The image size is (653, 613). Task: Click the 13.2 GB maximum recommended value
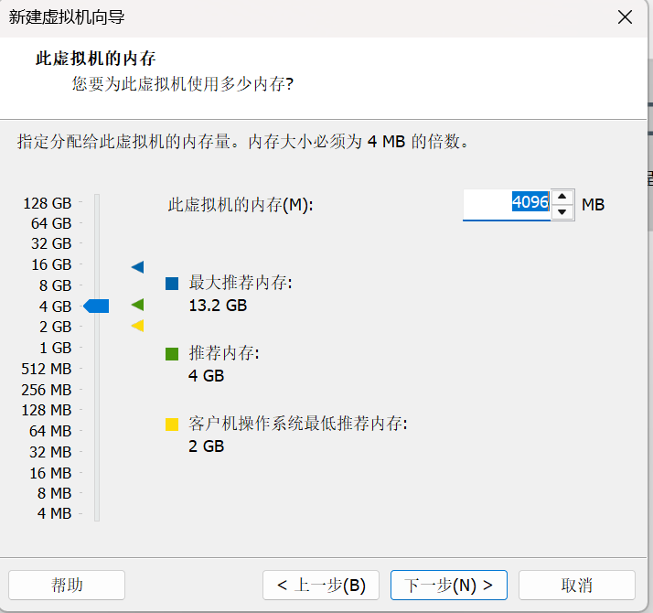point(218,306)
